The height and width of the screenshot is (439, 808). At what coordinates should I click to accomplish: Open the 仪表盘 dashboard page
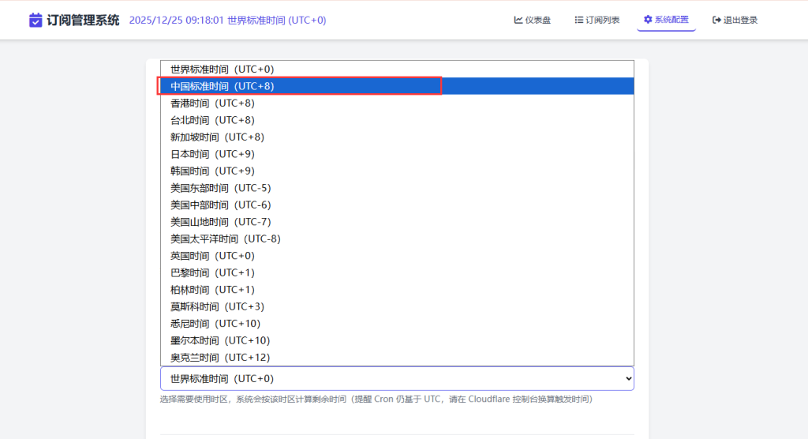coord(534,20)
